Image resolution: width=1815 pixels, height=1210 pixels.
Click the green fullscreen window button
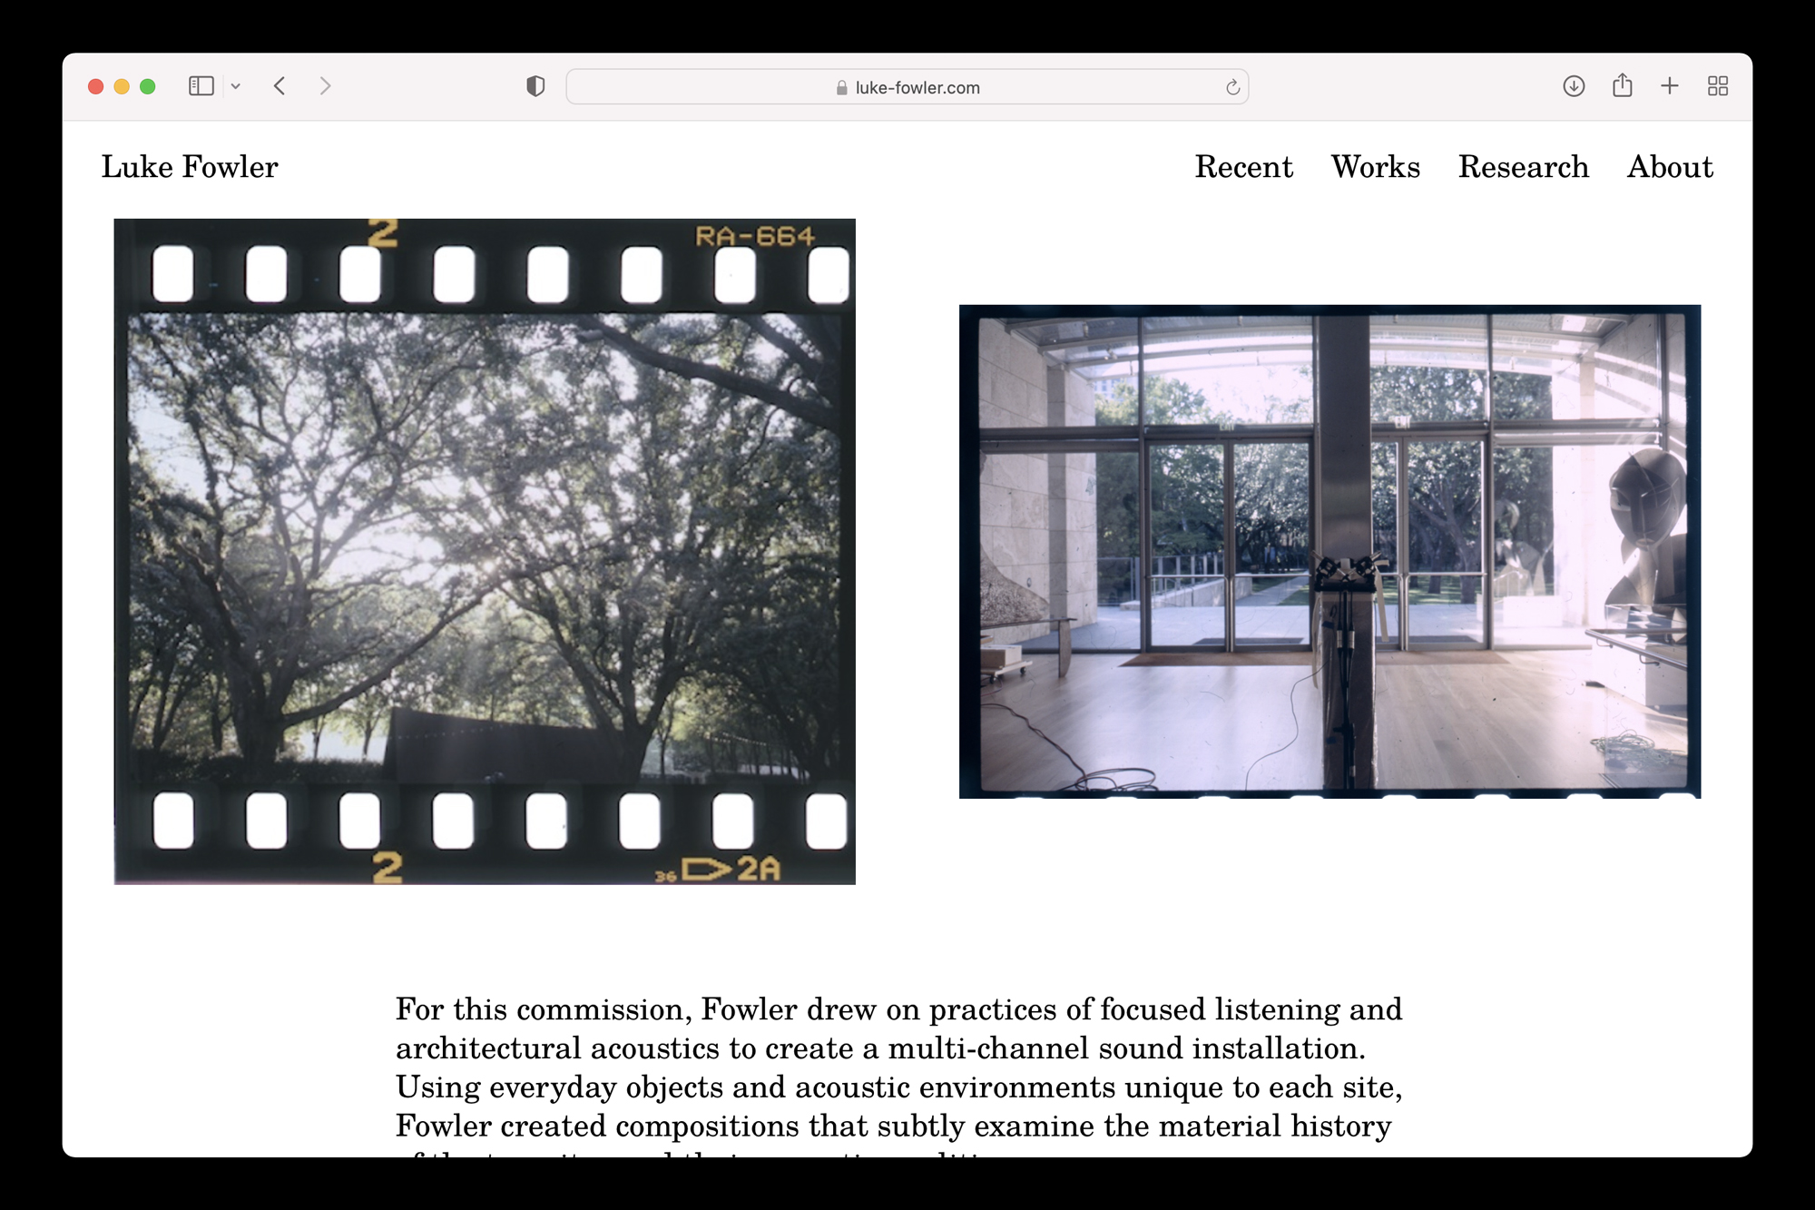(x=148, y=86)
